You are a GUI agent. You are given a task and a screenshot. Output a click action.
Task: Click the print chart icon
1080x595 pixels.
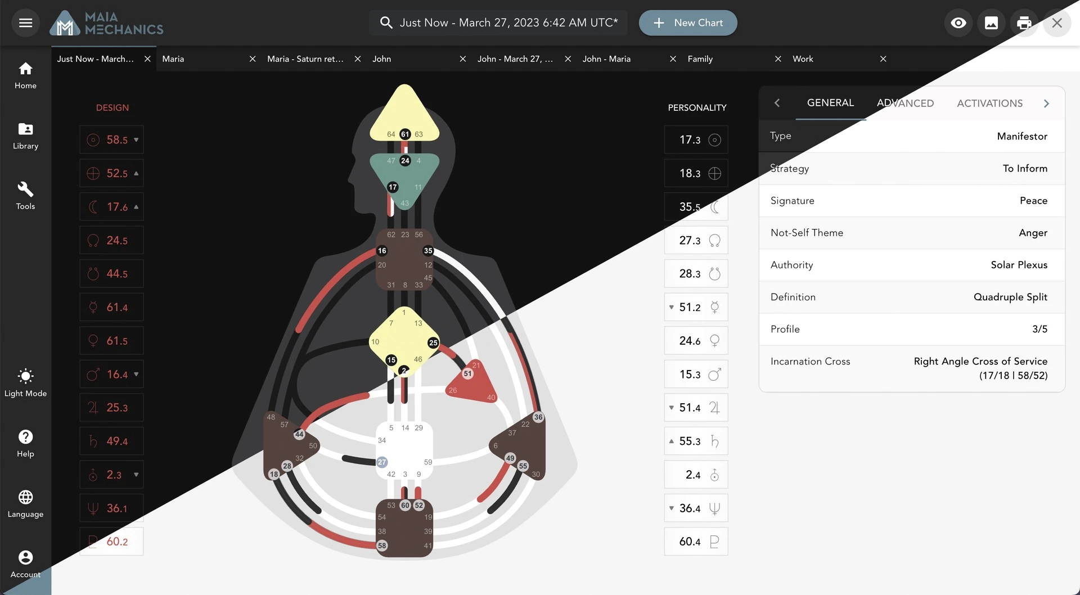point(1024,23)
